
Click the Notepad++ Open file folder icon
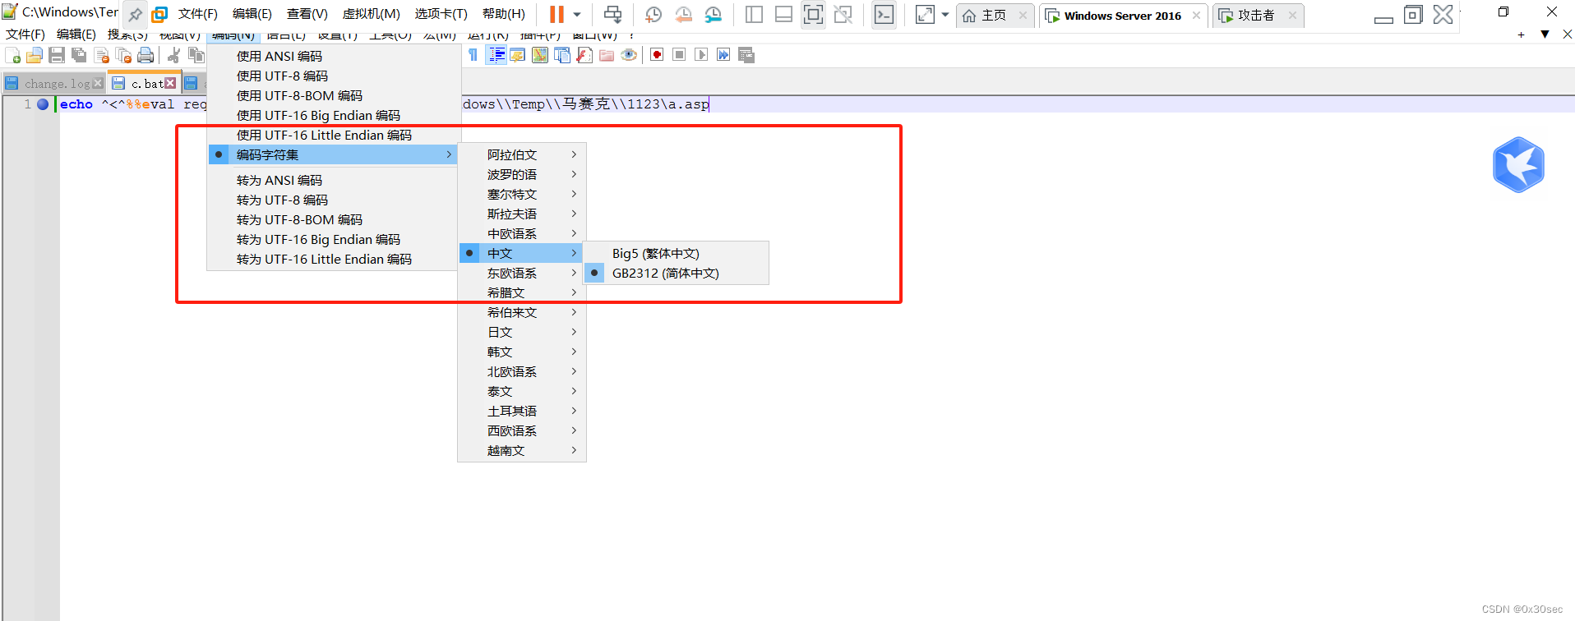[35, 55]
